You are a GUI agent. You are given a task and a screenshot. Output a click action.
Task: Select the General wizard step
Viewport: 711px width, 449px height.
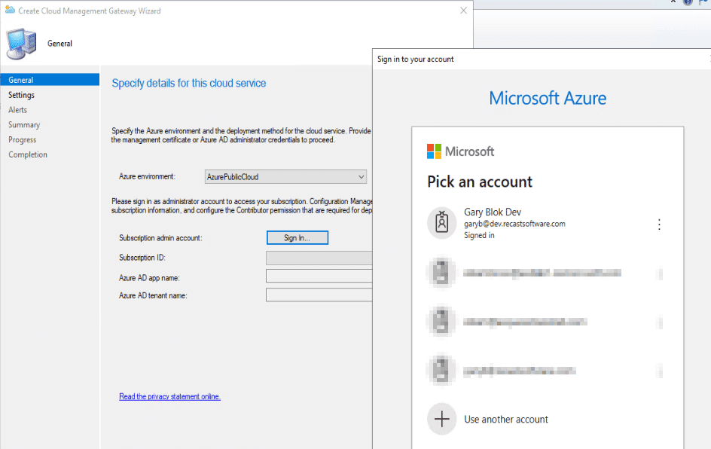click(21, 80)
